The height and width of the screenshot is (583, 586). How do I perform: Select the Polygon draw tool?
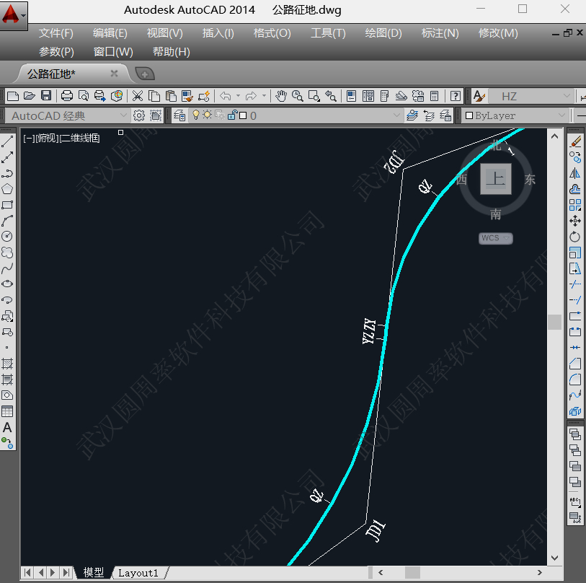tap(7, 189)
